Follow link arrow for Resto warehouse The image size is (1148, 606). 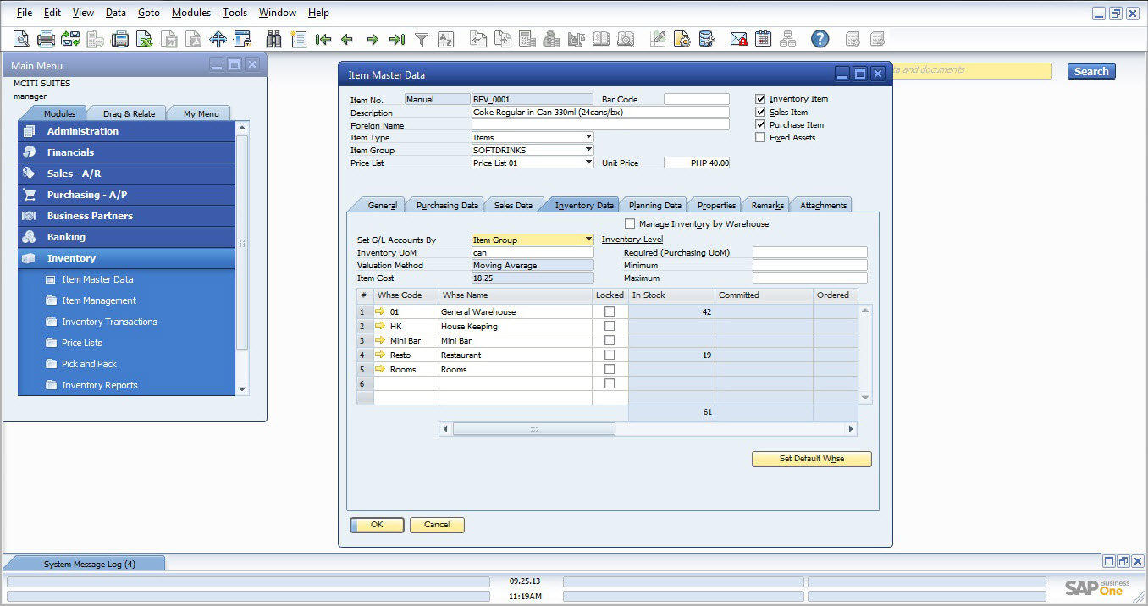[x=380, y=355]
